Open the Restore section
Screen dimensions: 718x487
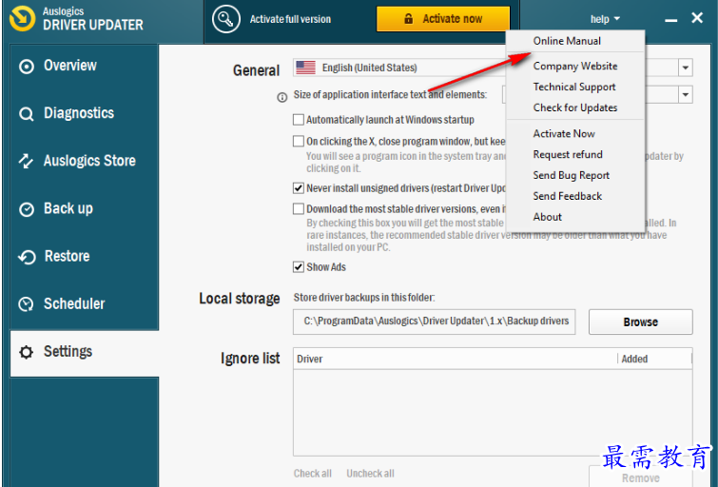85,256
